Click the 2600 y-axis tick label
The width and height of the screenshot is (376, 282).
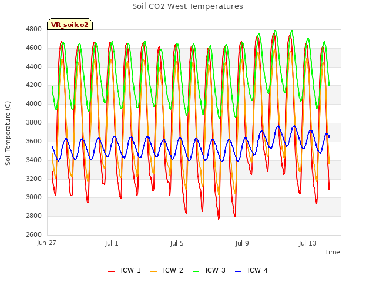[34, 234]
